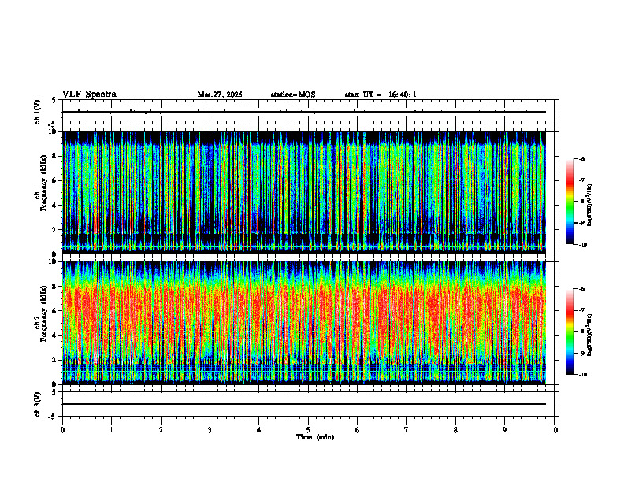This screenshot has height=482, width=624.
Task: Click the date 'Mar.27, 2025' label
Action: 220,95
